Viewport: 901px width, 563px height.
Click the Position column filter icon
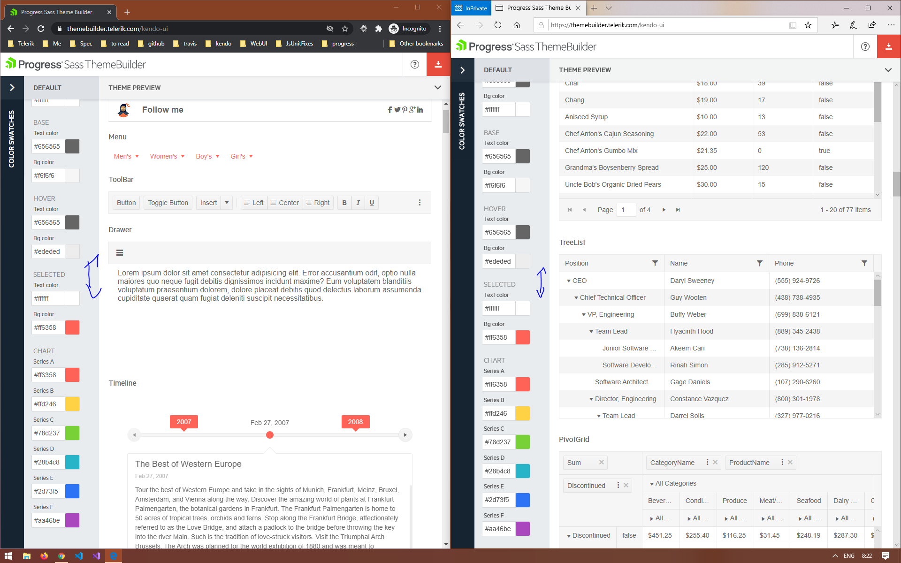click(x=655, y=263)
